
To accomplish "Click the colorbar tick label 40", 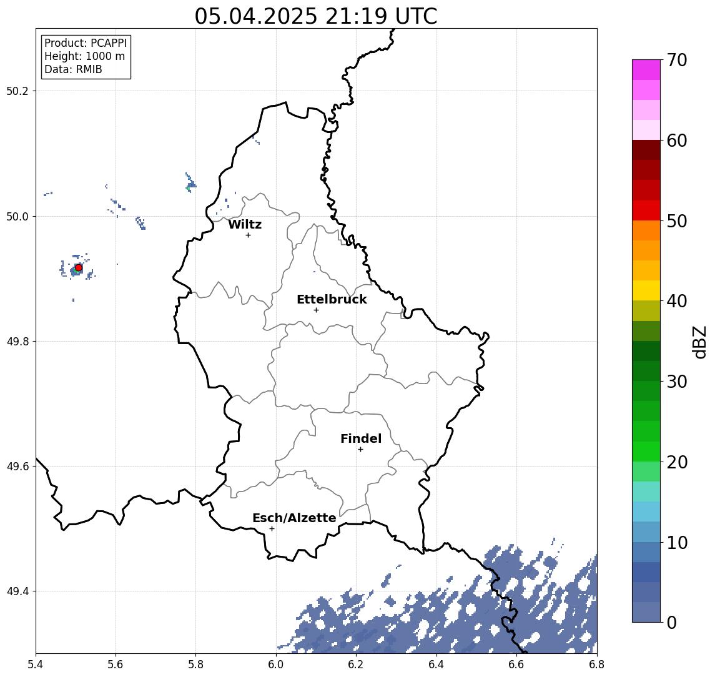I will click(677, 301).
